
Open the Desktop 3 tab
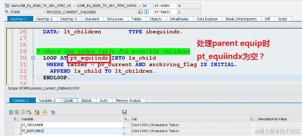tap(69, 19)
